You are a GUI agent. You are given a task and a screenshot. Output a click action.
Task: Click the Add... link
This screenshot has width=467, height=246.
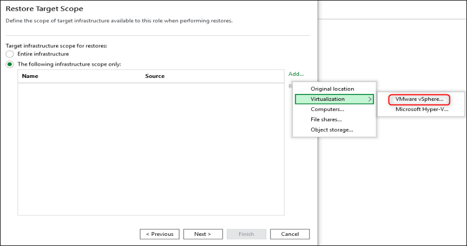coord(296,74)
